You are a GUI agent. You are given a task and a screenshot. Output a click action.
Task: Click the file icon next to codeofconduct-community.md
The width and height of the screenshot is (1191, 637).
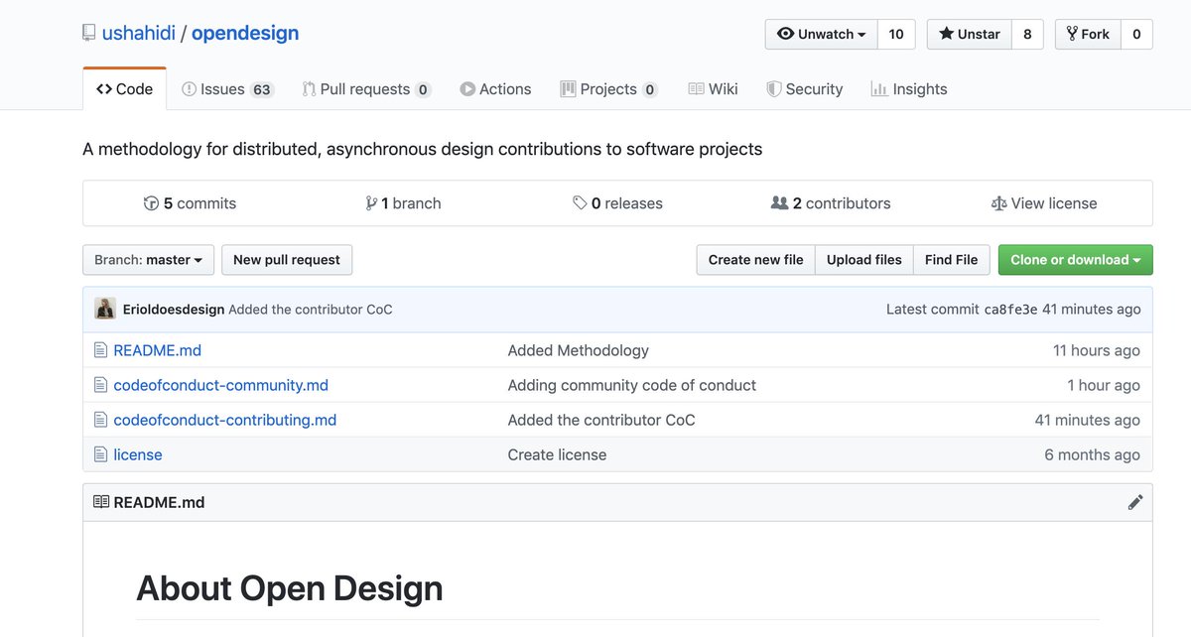point(100,385)
